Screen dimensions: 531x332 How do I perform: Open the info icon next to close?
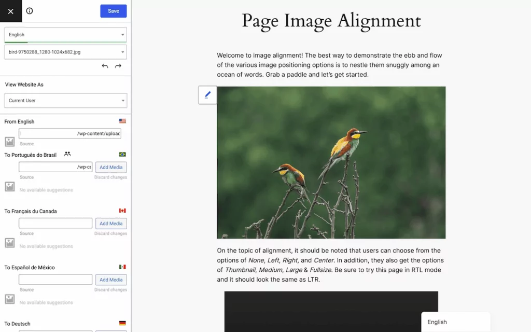(x=30, y=11)
